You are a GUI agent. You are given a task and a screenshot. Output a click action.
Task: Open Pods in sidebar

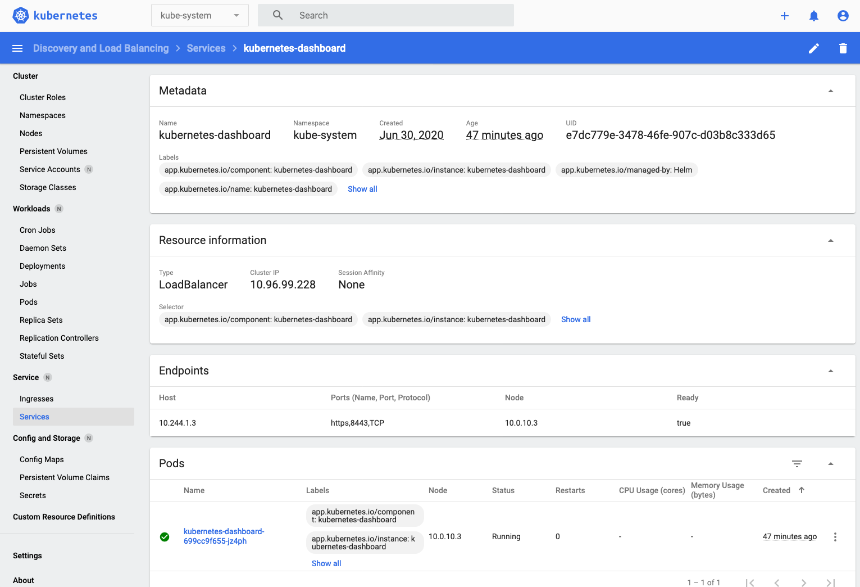pos(29,302)
